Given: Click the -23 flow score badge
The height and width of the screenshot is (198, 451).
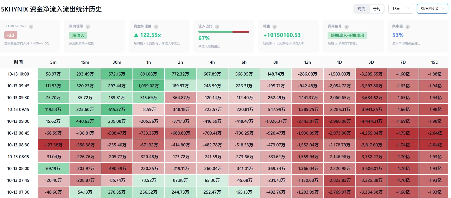Looking at the screenshot, I should 11,35.
